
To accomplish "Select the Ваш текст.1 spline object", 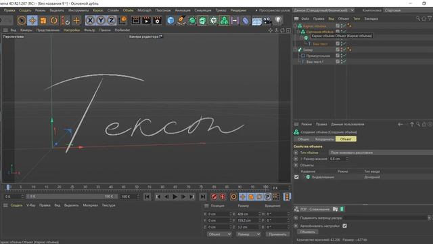I will point(315,62).
